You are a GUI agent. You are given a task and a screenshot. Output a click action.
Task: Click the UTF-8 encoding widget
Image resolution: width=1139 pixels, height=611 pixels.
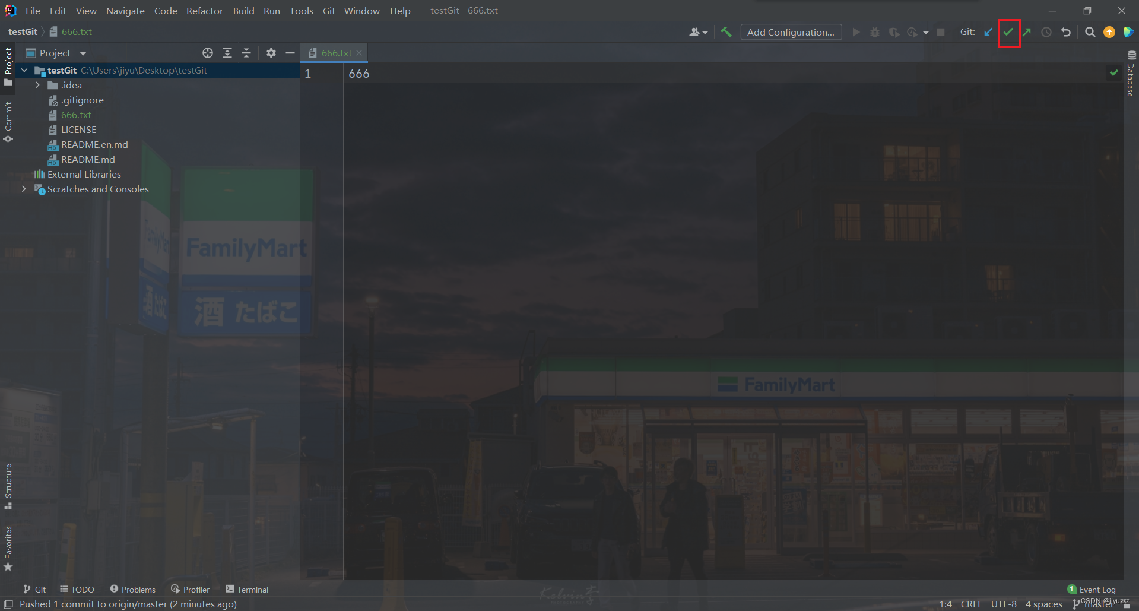coord(1004,604)
